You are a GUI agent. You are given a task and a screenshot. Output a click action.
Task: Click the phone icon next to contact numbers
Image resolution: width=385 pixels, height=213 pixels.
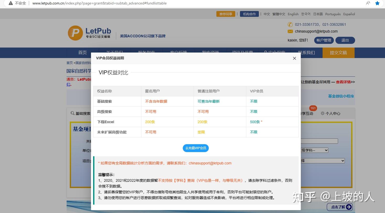(x=290, y=24)
